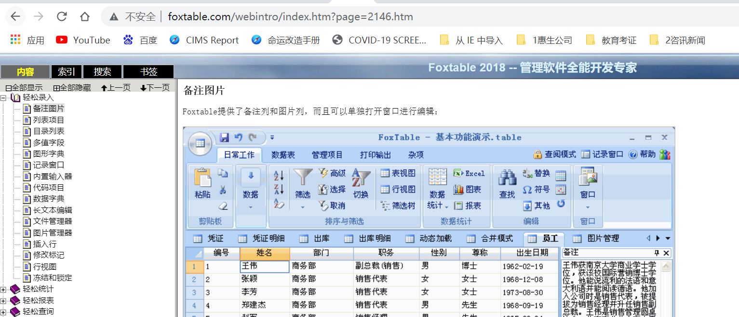Open the 目录列表 topic in the tree
The height and width of the screenshot is (317, 739).
[48, 131]
